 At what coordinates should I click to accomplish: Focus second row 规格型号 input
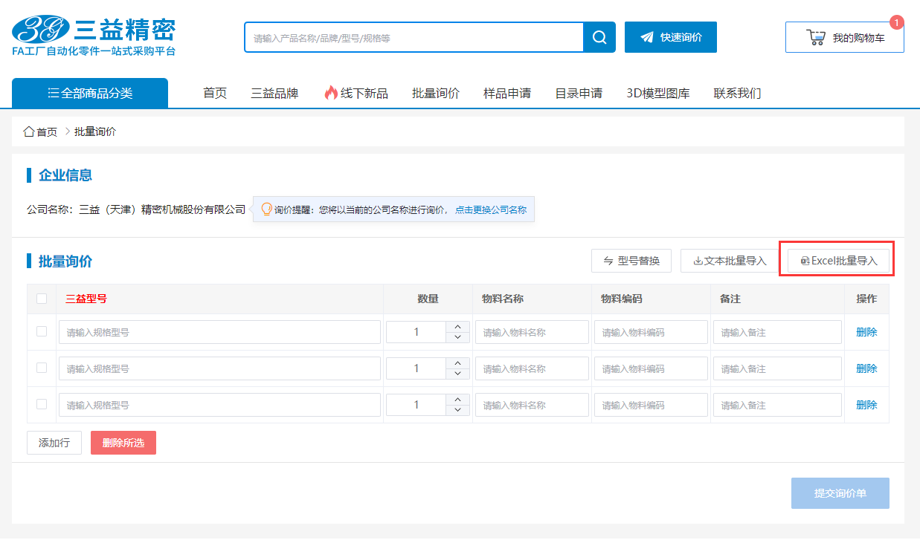(x=219, y=368)
